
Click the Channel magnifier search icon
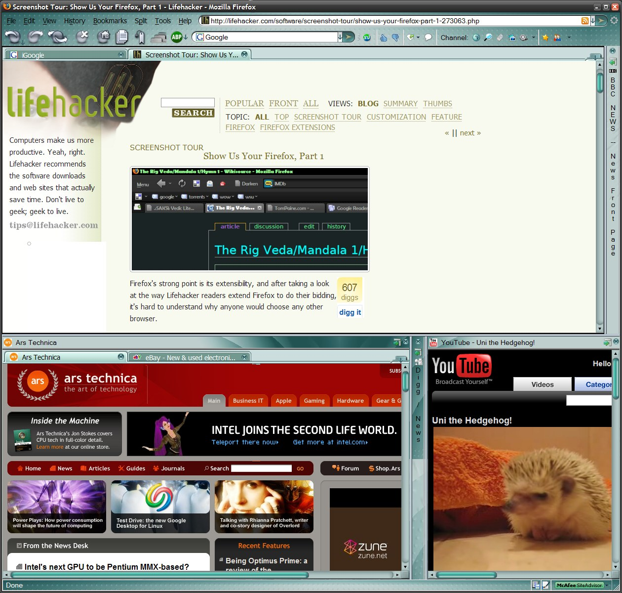488,37
